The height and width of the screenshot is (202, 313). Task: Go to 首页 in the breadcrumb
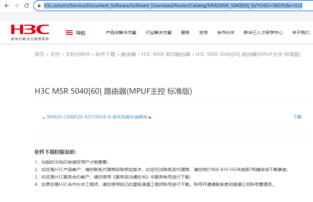pyautogui.click(x=39, y=54)
